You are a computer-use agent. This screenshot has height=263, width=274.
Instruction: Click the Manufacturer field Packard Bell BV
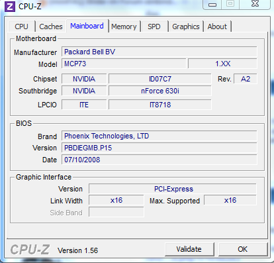click(160, 52)
